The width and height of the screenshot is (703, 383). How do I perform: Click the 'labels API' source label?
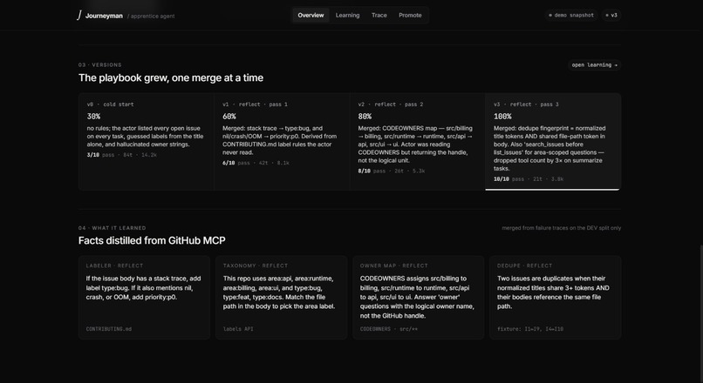click(x=238, y=329)
